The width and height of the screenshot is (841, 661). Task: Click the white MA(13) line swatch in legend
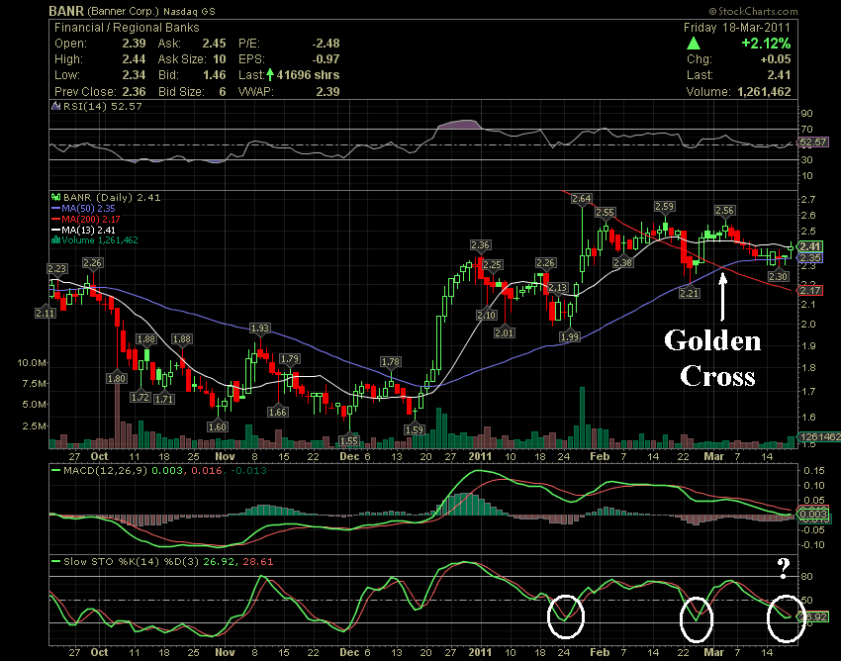click(x=55, y=231)
